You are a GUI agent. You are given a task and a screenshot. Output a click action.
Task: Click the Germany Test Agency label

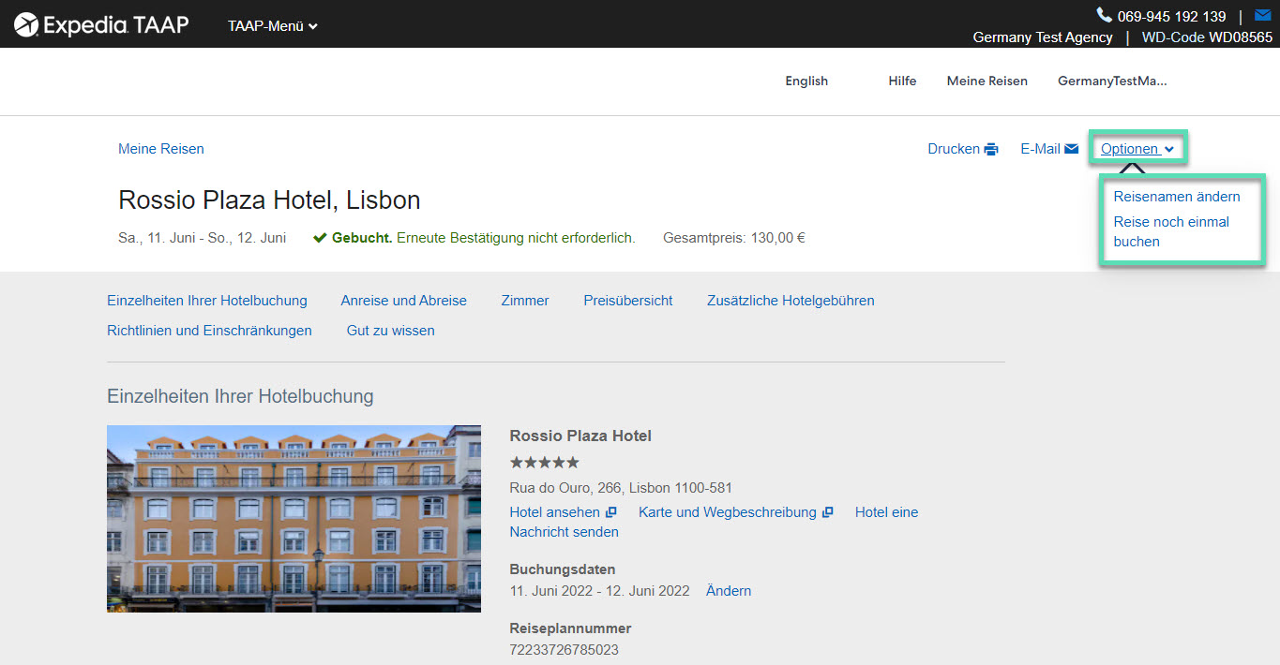1043,37
